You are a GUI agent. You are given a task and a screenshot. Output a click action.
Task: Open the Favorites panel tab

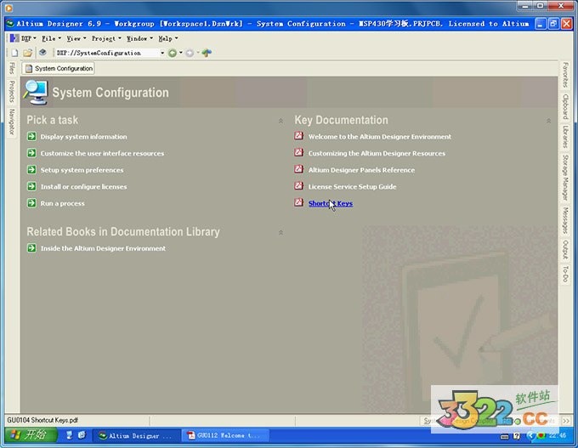(564, 75)
